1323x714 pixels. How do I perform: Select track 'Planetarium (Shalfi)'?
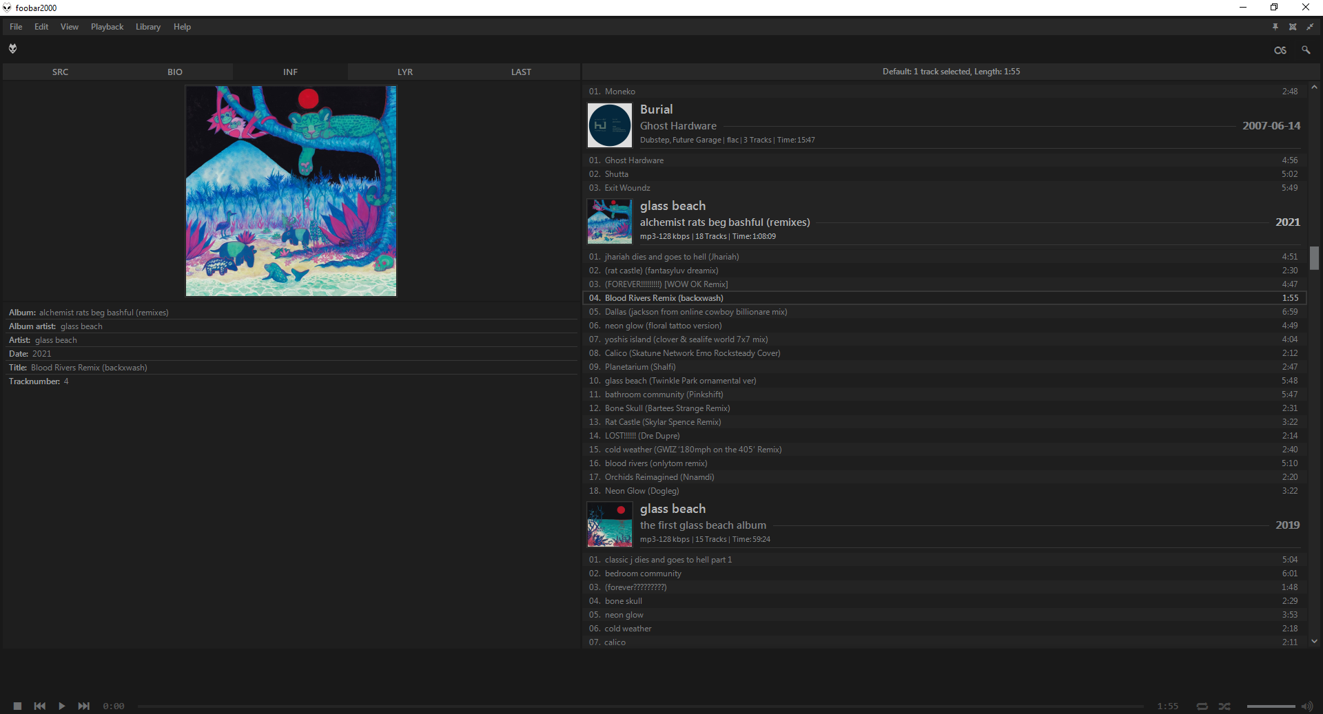(x=945, y=367)
